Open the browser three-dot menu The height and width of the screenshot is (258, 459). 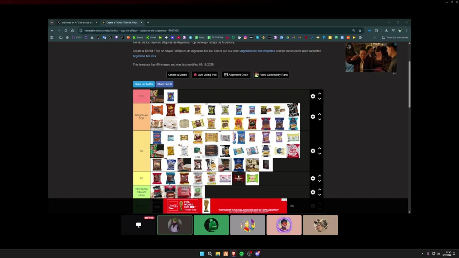pyautogui.click(x=406, y=30)
